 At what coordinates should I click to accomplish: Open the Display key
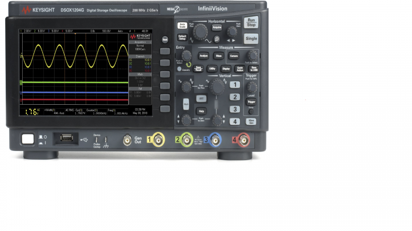226,69
